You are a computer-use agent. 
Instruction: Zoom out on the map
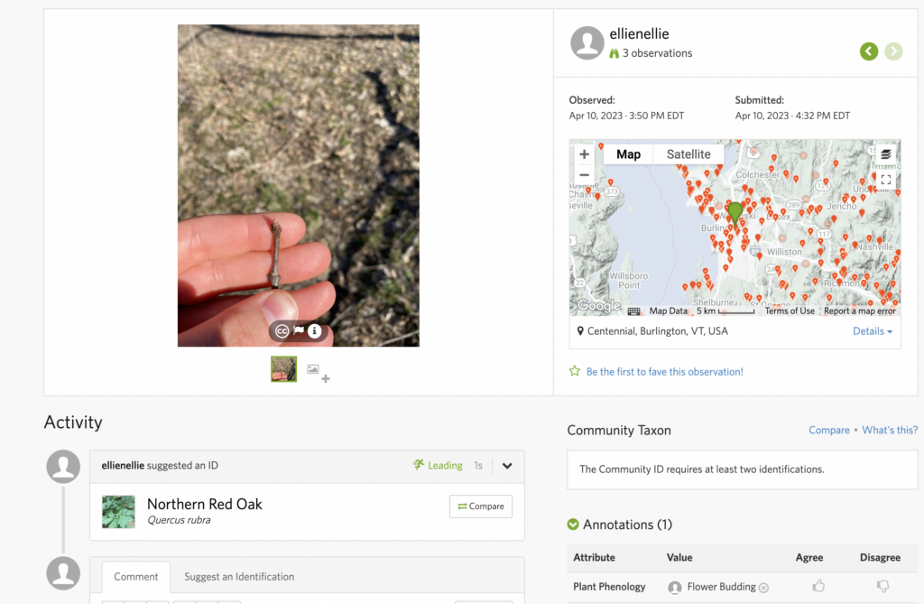585,175
